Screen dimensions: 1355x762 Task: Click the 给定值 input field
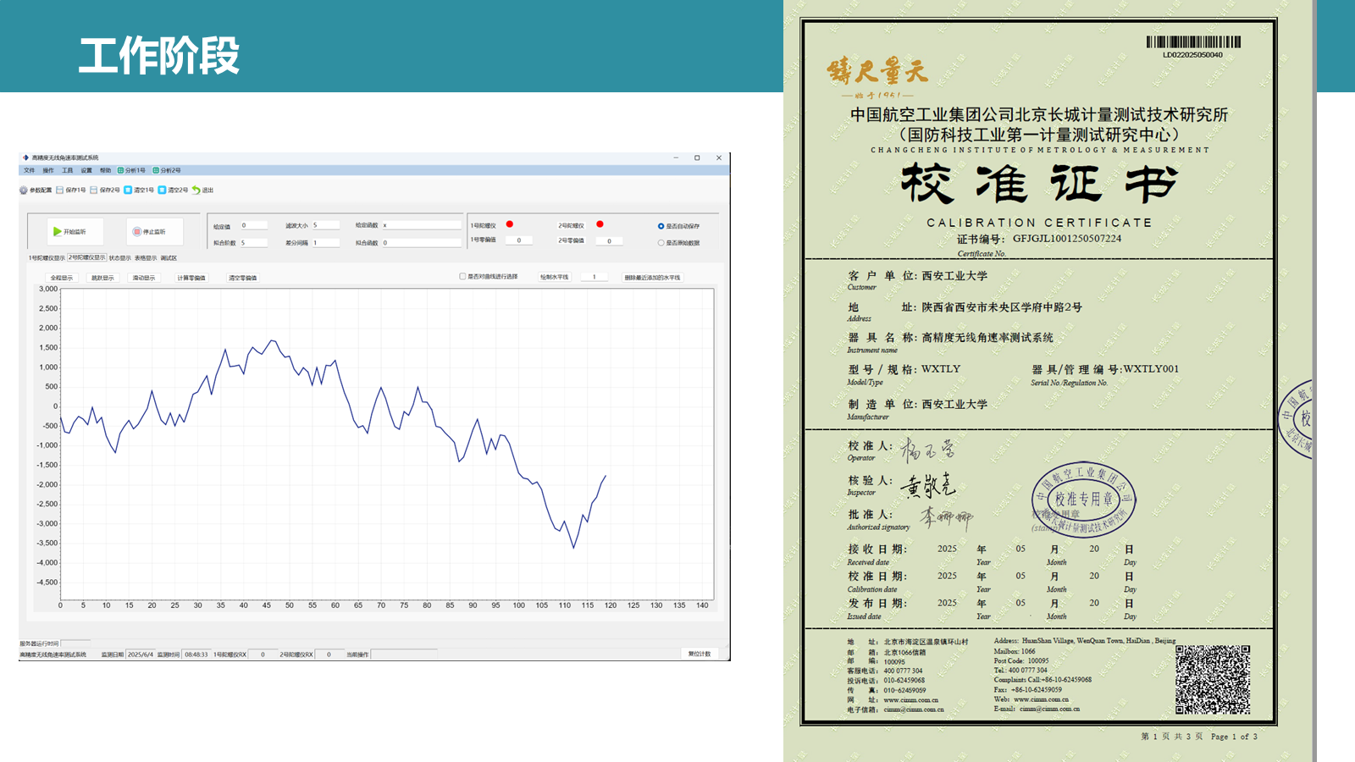pos(254,225)
